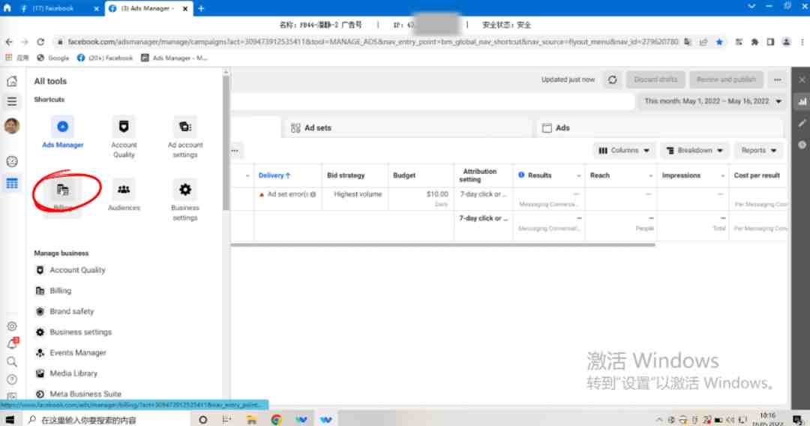The height and width of the screenshot is (426, 810).
Task: Open more options beside Review and publish
Action: click(778, 79)
